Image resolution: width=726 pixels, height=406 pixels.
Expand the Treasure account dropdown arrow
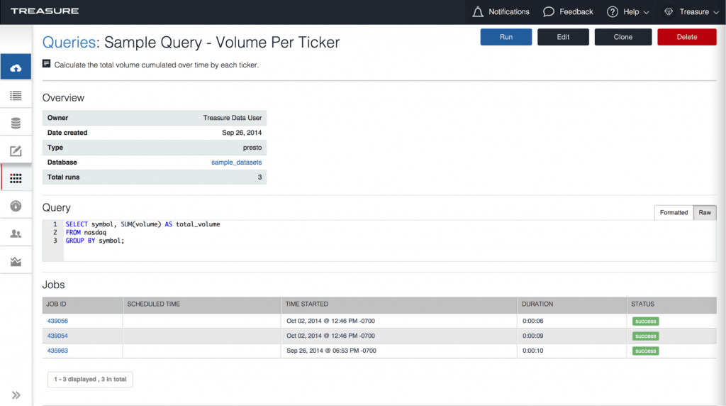tap(716, 13)
